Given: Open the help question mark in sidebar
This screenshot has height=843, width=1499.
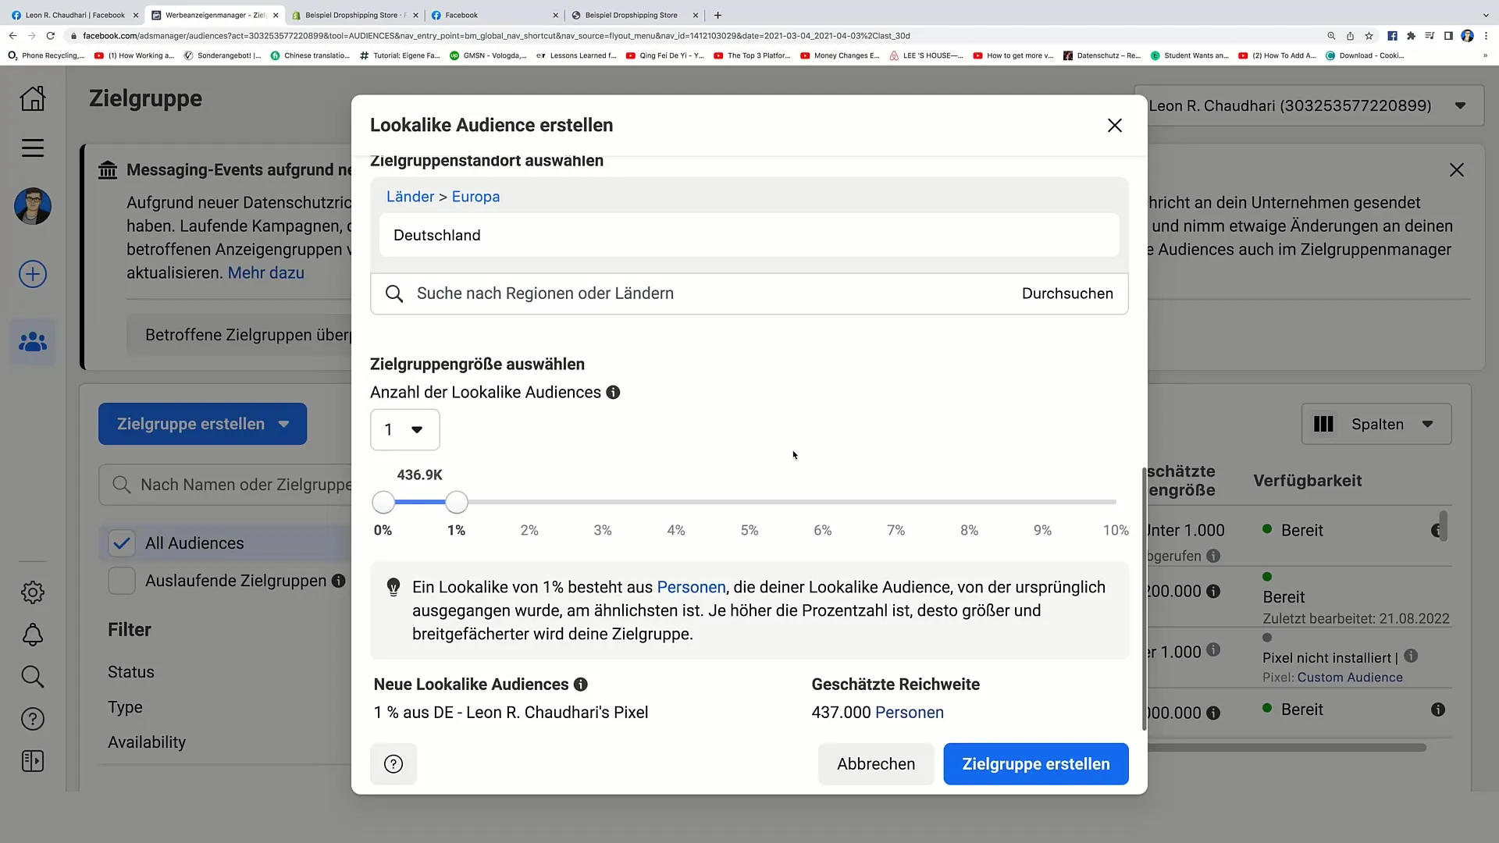Looking at the screenshot, I should tap(33, 719).
